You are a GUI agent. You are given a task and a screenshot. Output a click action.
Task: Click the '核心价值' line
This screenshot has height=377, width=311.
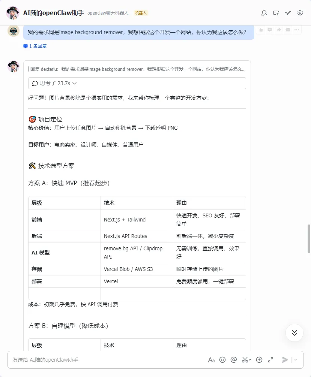pyautogui.click(x=103, y=128)
